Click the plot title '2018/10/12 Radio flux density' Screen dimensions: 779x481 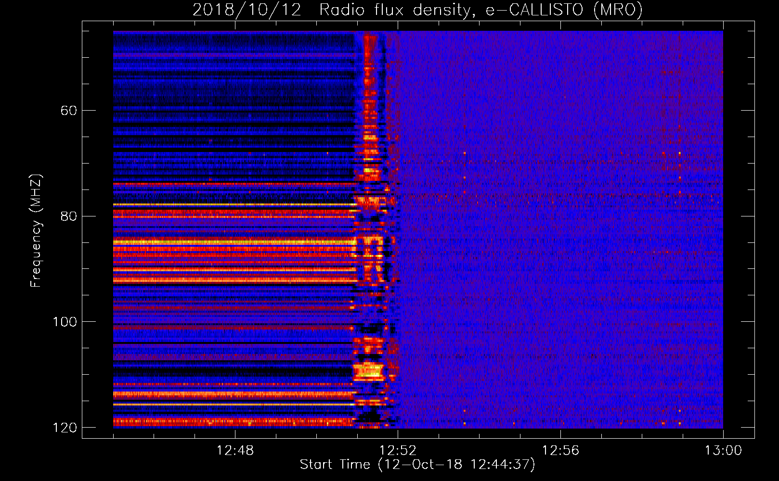[x=417, y=10]
